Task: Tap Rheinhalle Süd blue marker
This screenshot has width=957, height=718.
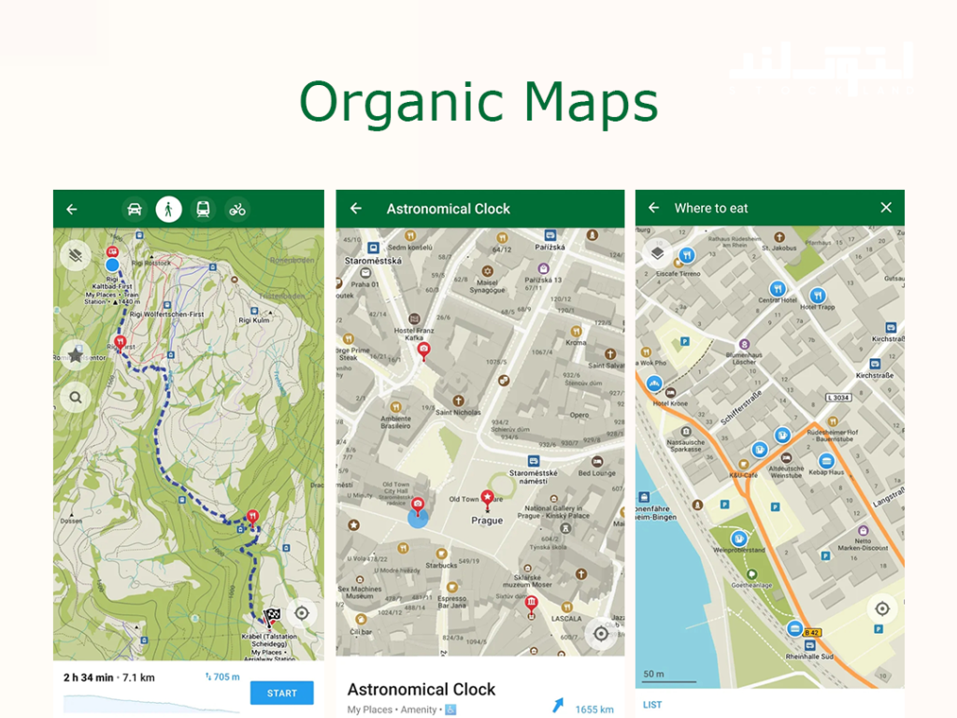Action: pos(794,628)
